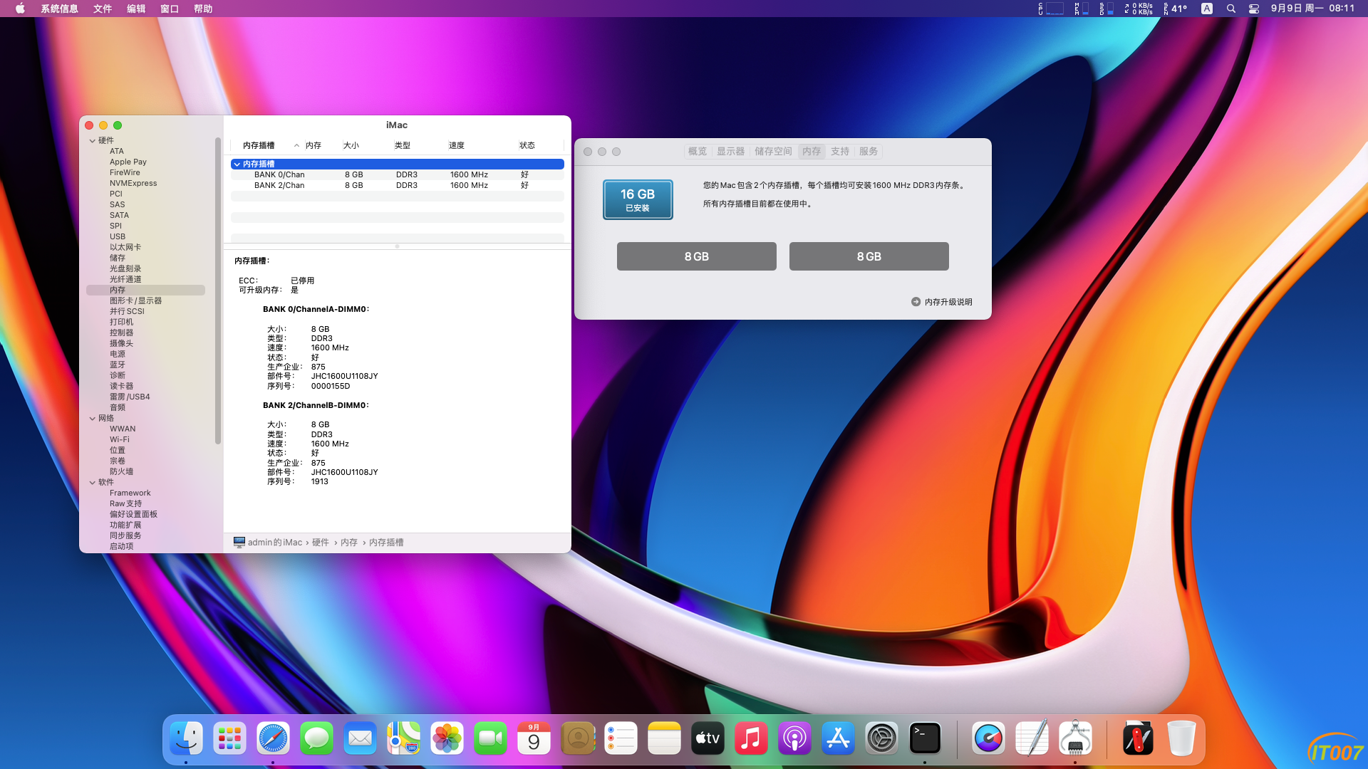Click the 16 GB 已安装 memory badge

[638, 199]
